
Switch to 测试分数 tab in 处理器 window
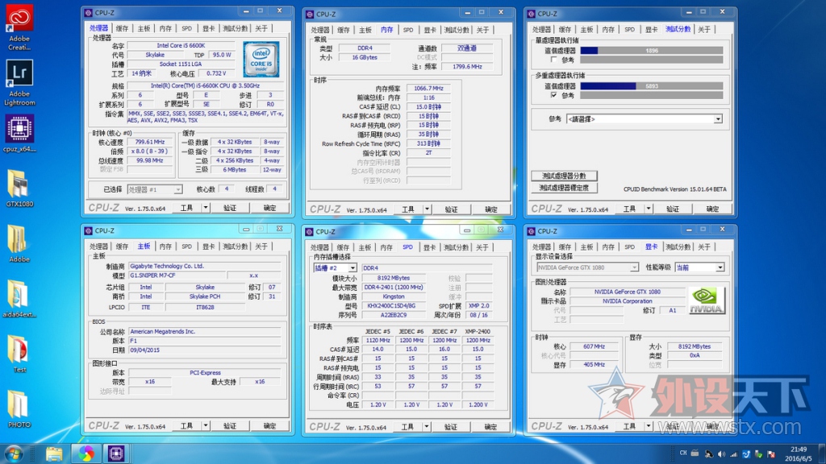coord(235,28)
